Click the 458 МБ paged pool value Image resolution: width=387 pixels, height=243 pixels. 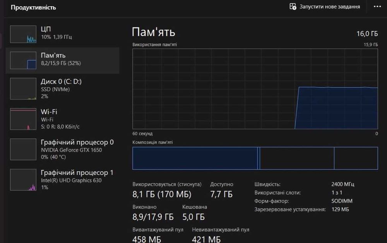pos(147,239)
